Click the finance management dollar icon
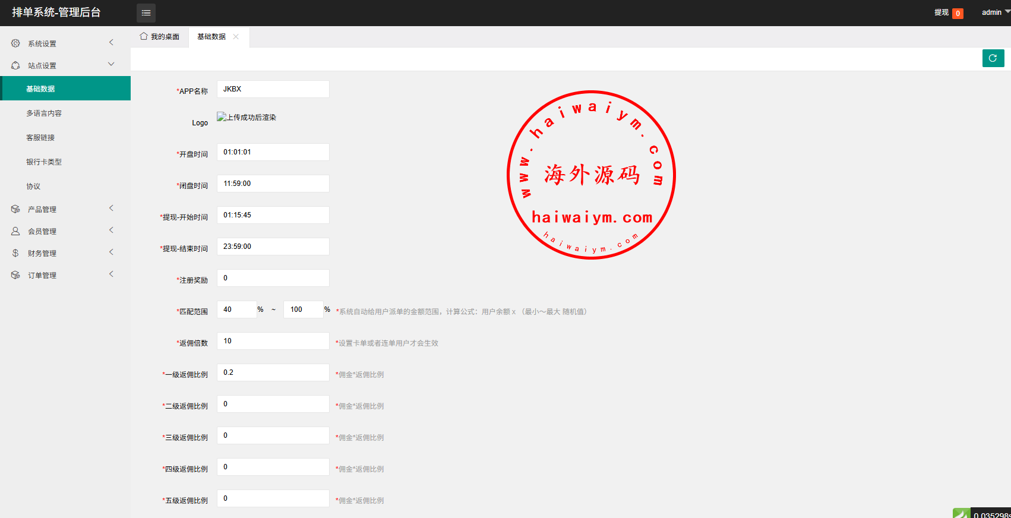The height and width of the screenshot is (518, 1011). pos(15,253)
